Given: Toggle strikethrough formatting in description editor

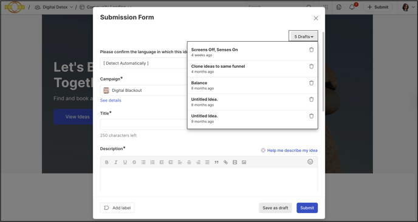Looking at the screenshot, I should (x=134, y=162).
